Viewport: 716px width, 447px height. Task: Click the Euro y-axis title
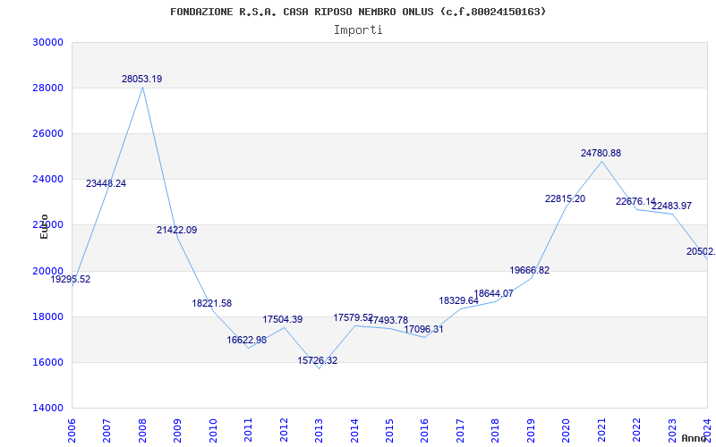(44, 226)
